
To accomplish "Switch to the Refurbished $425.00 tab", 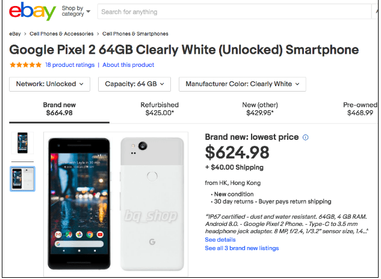I will 160,108.
